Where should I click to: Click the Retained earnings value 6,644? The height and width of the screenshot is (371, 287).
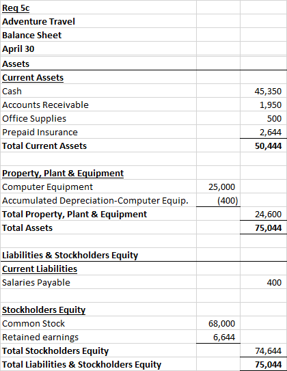pos(224,337)
